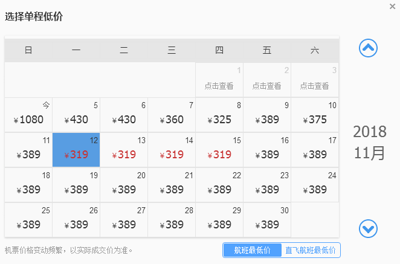
Task: Close the low price calendar popup
Action: coord(392,7)
